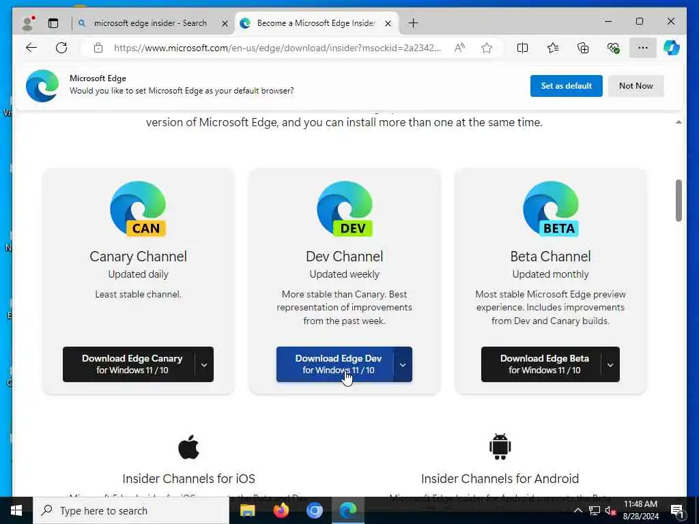The image size is (699, 524).
Task: Click the address bar URL field
Action: (277, 48)
